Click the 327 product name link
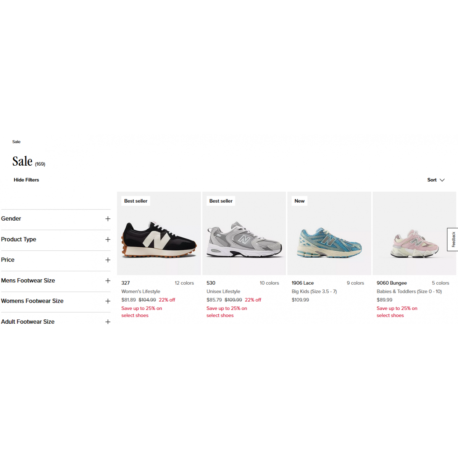Image resolution: width=458 pixels, height=458 pixels. click(x=126, y=283)
